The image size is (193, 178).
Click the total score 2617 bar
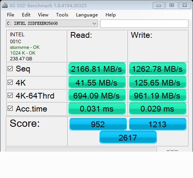(128, 138)
